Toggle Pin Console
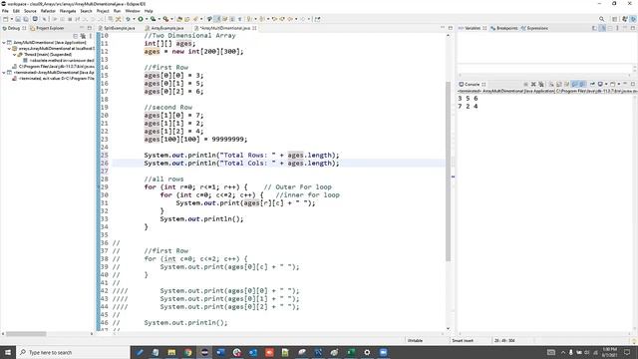638x359 pixels. click(592, 84)
